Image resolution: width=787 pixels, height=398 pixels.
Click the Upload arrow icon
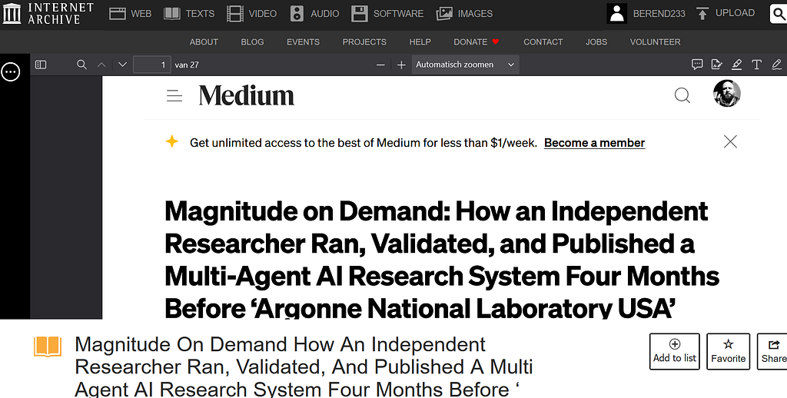point(702,14)
